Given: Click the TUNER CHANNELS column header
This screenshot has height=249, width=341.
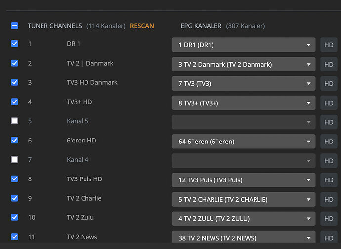Looking at the screenshot, I should pyautogui.click(x=55, y=26).
